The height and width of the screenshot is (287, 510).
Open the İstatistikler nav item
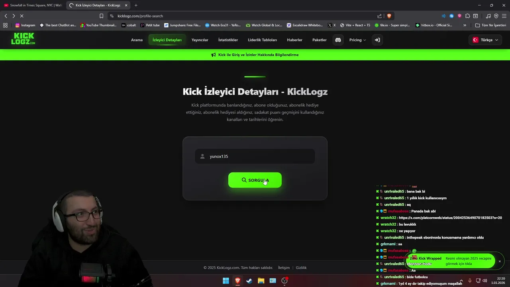pos(228,40)
